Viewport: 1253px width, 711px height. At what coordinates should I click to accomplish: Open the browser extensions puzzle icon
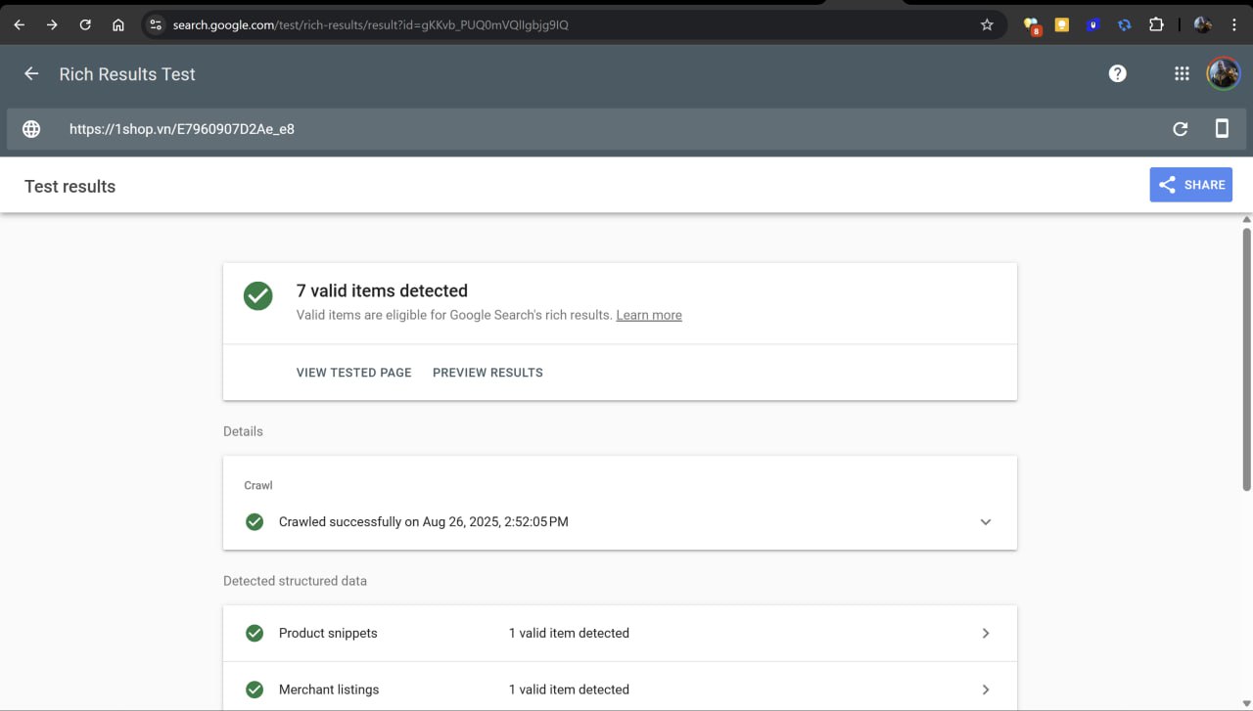point(1156,24)
